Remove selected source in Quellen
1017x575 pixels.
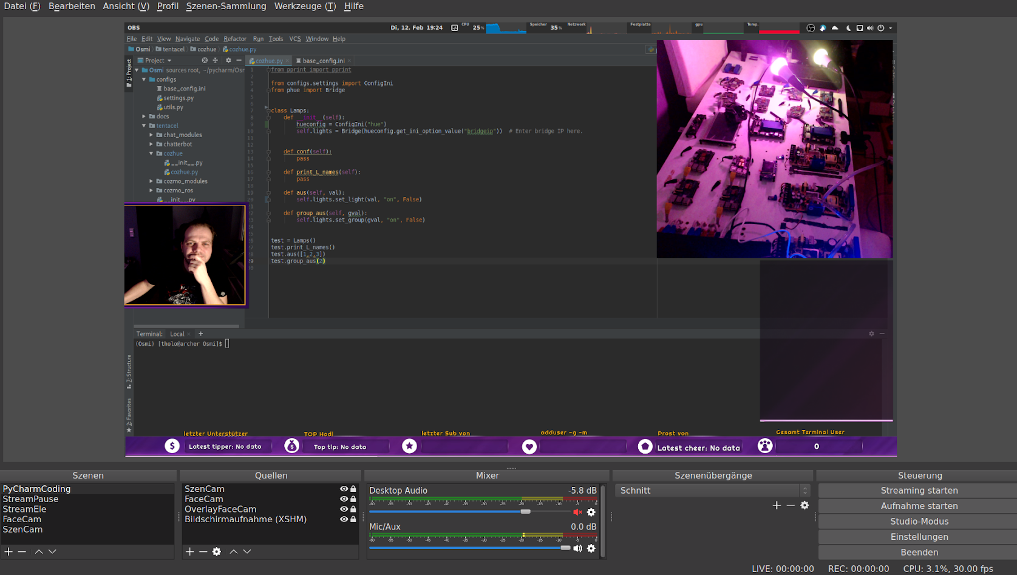(x=203, y=551)
